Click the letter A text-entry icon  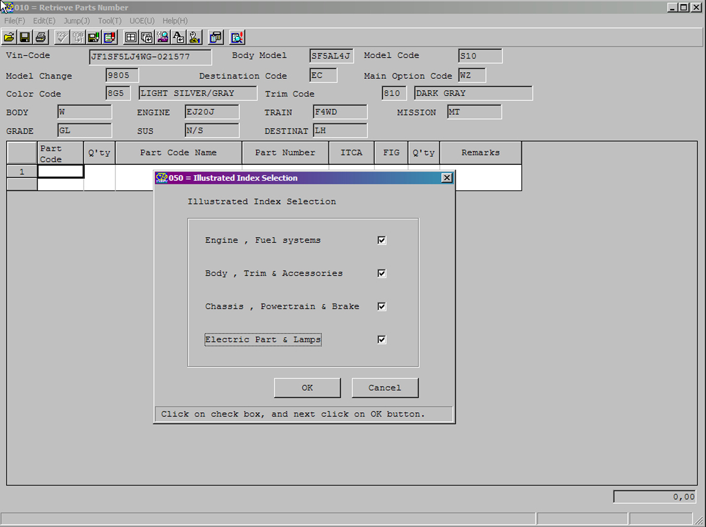(178, 37)
